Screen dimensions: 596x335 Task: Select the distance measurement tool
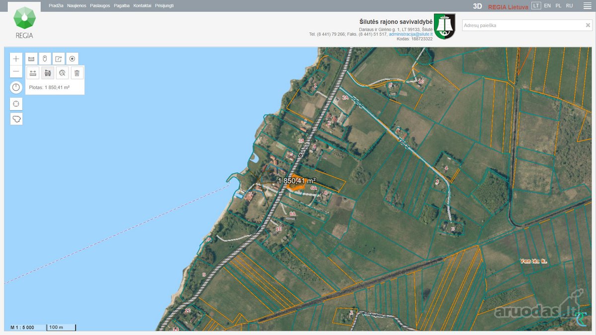[x=33, y=73]
